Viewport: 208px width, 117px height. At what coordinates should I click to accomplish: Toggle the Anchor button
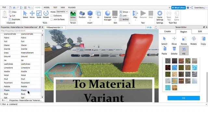(124, 19)
